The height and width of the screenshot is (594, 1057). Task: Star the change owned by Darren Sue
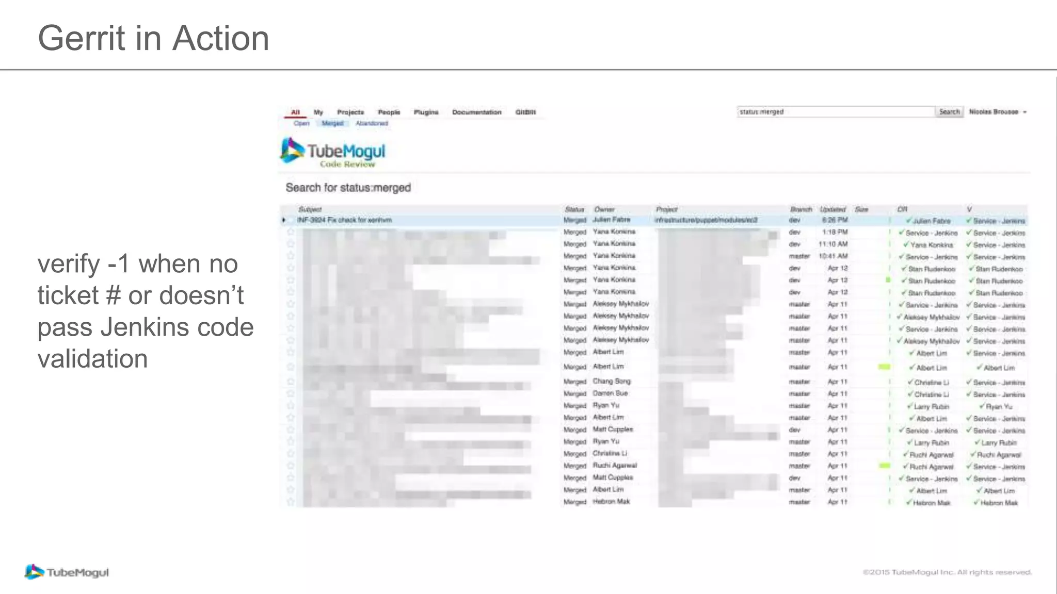coord(291,393)
